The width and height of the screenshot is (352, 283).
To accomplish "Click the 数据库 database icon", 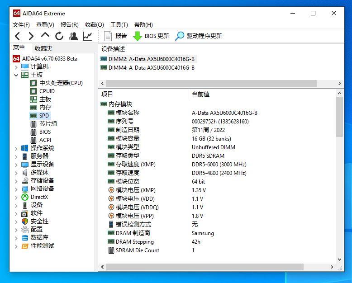I will click(25, 238).
